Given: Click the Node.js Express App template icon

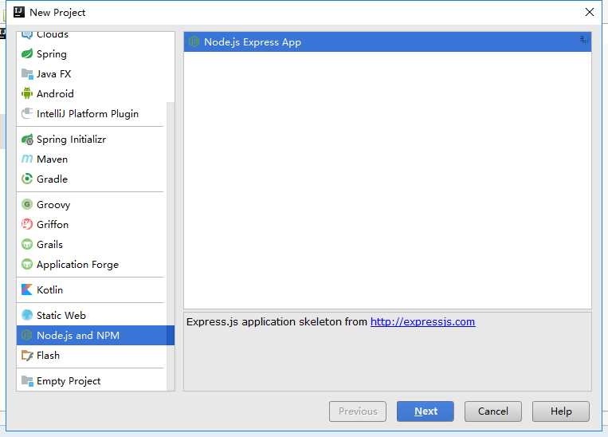Looking at the screenshot, I should point(194,42).
